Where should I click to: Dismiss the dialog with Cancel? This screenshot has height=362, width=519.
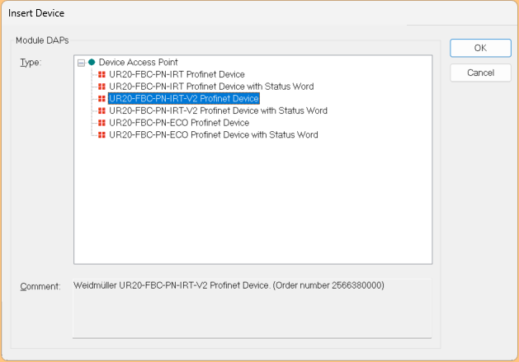pos(480,73)
